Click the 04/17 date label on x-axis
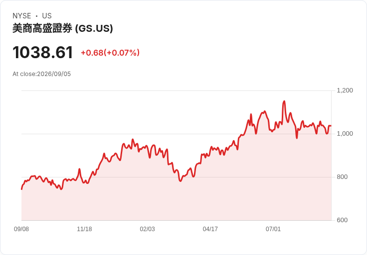 coord(210,229)
